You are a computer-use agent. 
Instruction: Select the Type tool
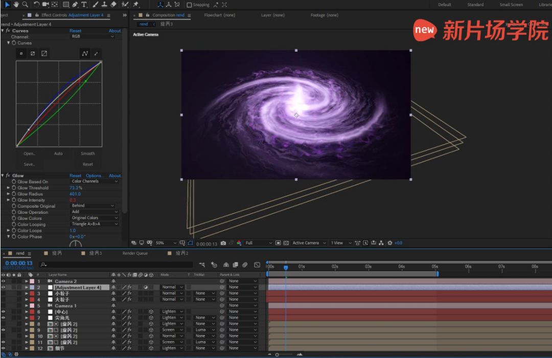[84, 5]
